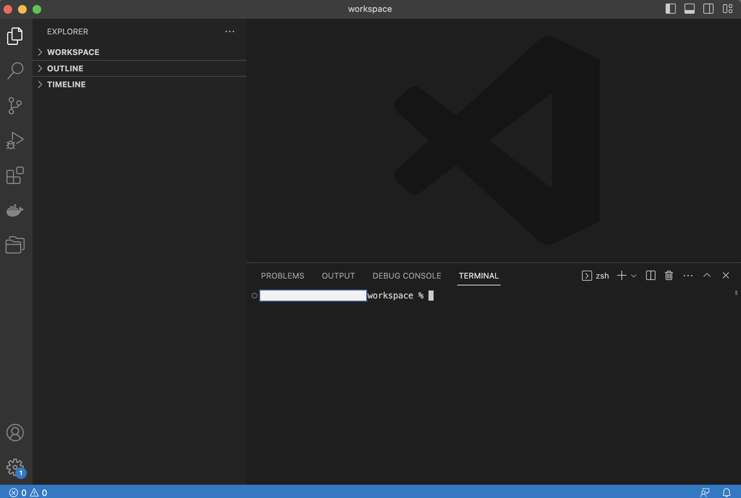
Task: Click the Accounts icon
Action: [x=15, y=433]
